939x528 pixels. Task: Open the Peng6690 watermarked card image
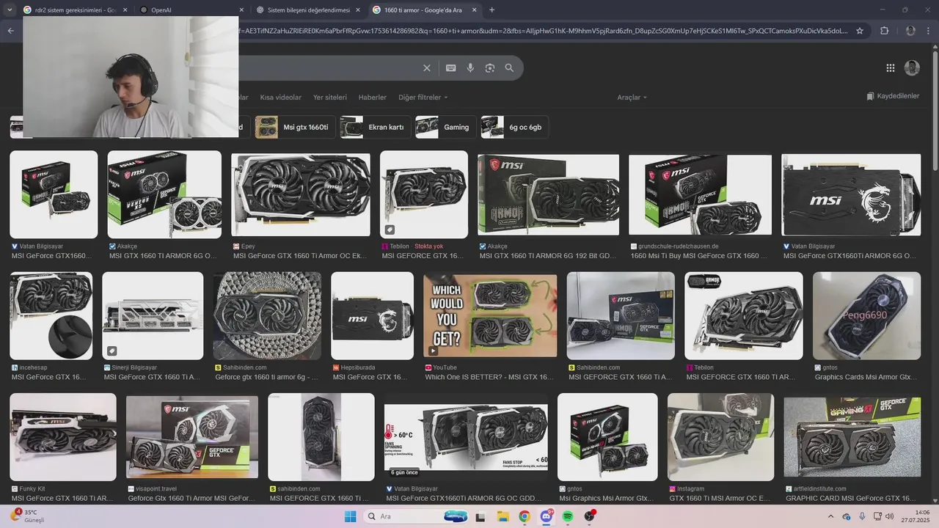866,315
